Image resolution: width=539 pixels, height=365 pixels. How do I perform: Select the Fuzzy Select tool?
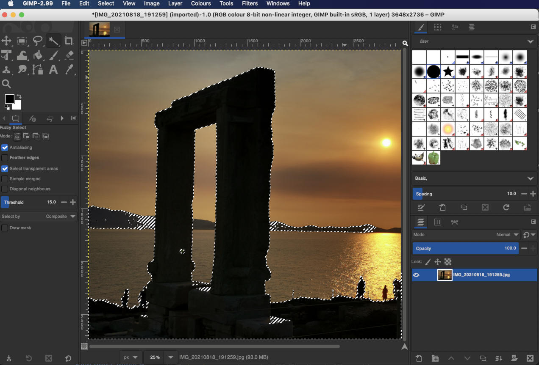(x=53, y=41)
